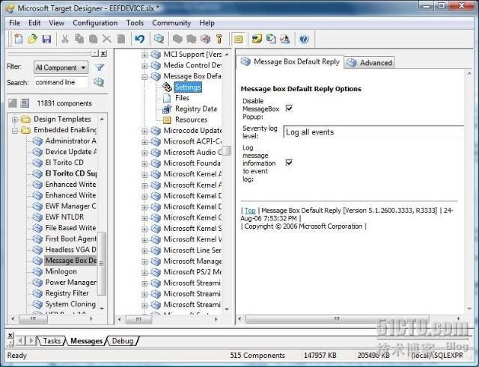479x367 pixels.
Task: Collapse the Embedded Enabling folder
Action: pos(14,131)
